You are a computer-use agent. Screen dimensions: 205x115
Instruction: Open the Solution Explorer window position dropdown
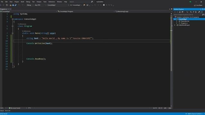tap(201, 9)
